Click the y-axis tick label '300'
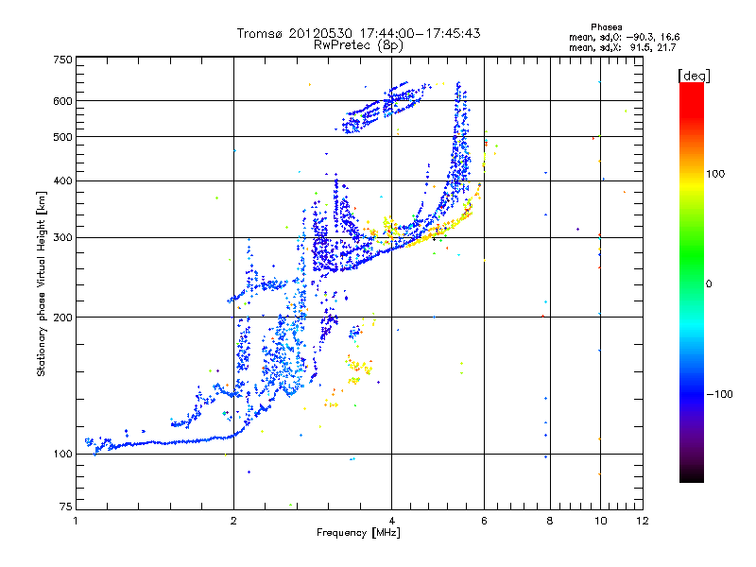Viewport: 756px width, 567px height. [x=62, y=238]
